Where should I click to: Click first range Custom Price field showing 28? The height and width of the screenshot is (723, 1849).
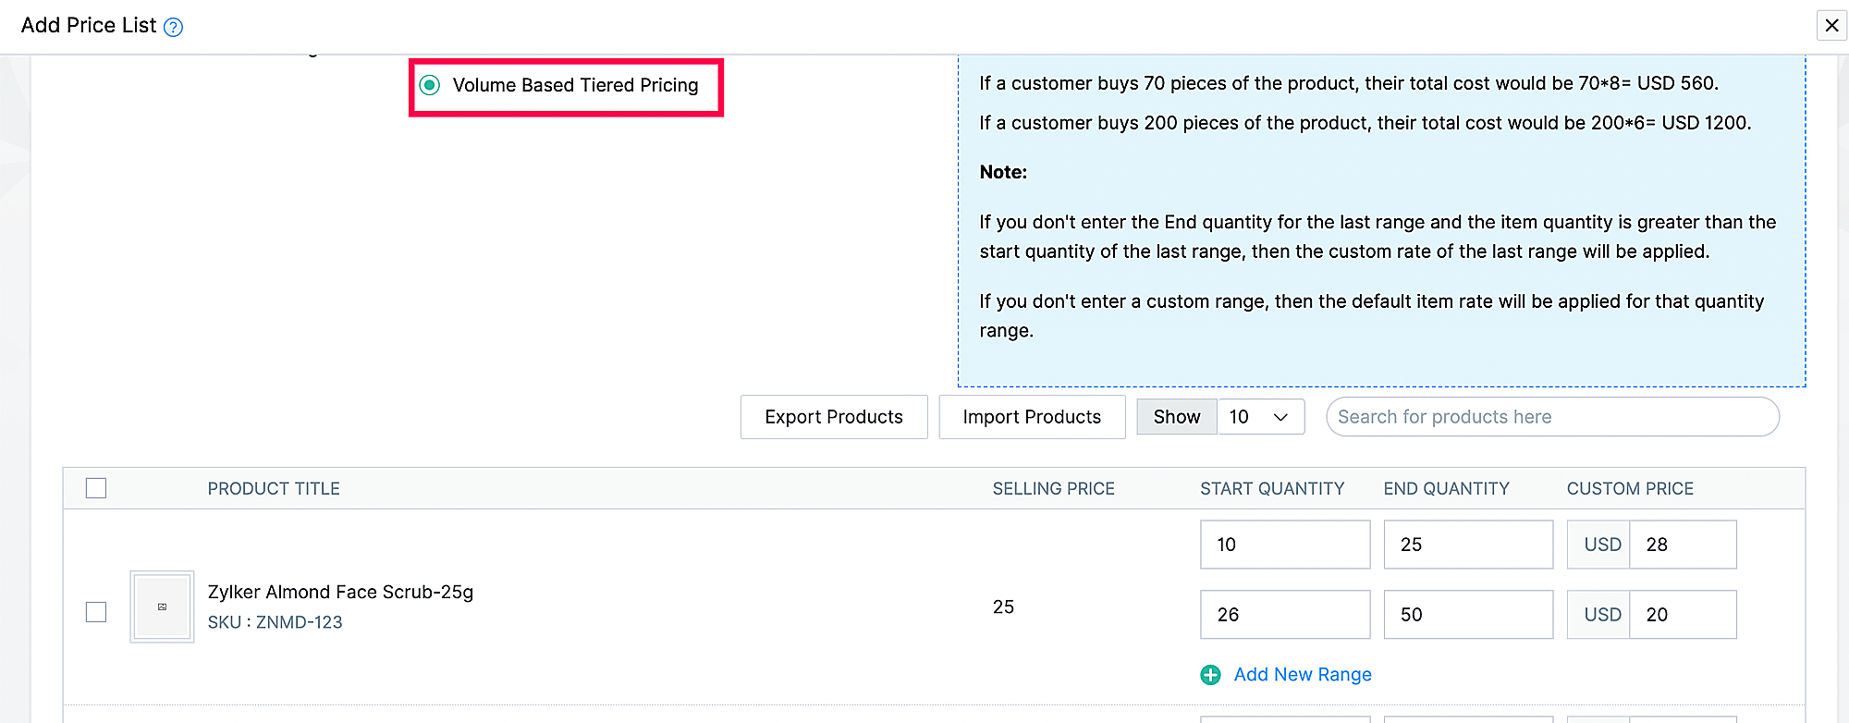coord(1682,545)
